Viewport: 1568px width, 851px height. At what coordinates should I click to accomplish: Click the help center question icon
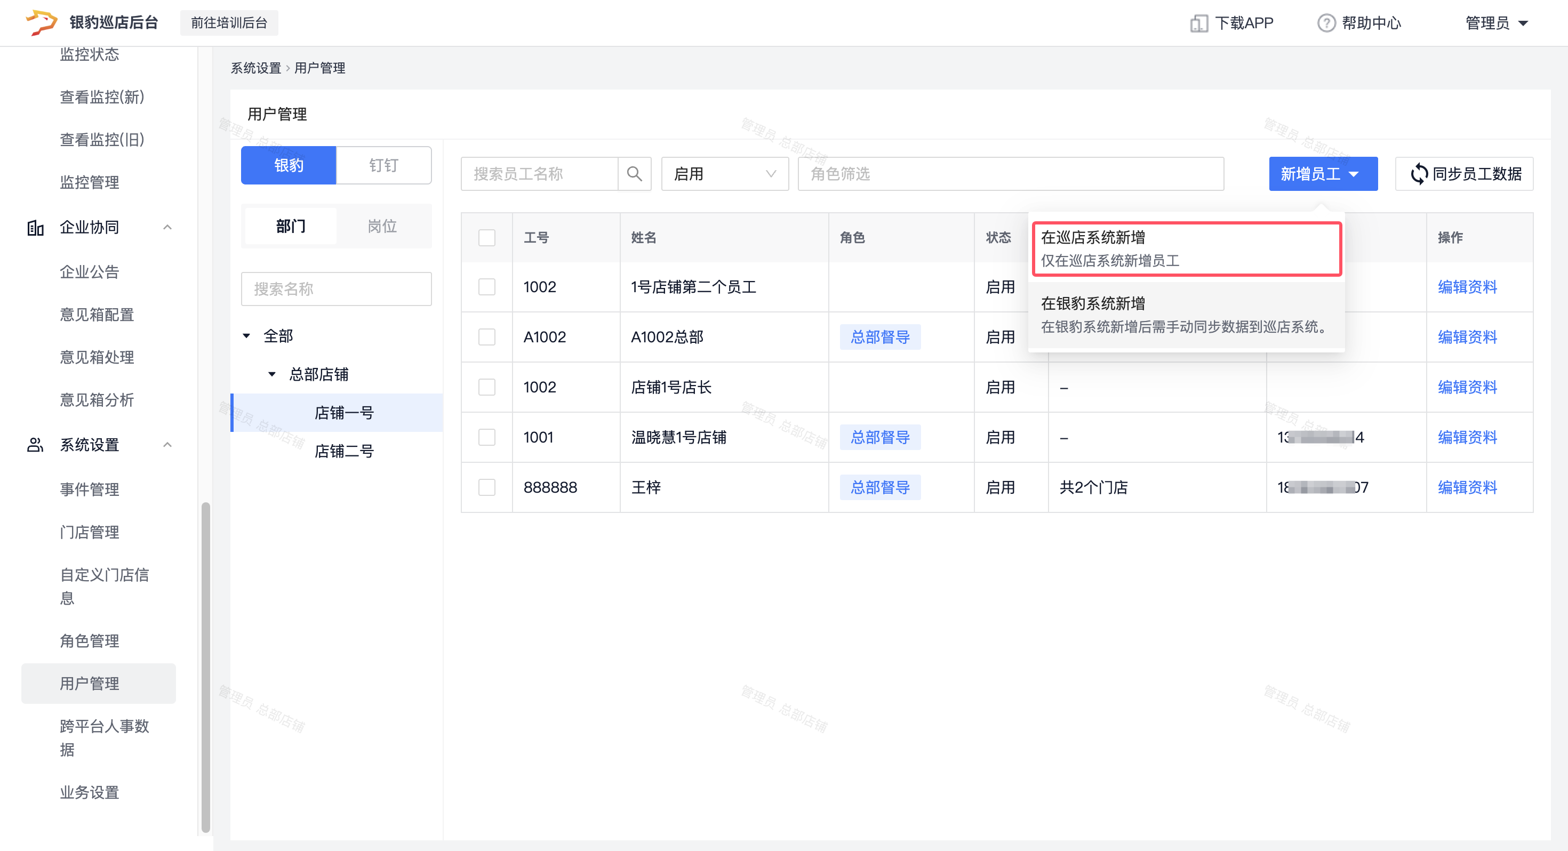[1326, 23]
